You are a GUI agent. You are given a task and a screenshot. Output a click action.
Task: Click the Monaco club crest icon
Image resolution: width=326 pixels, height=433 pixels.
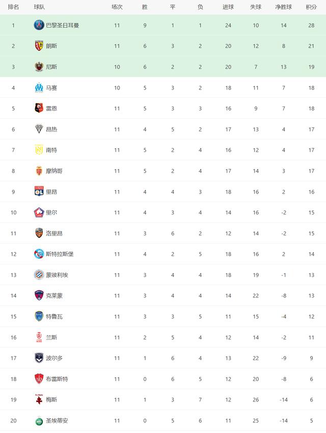click(39, 171)
